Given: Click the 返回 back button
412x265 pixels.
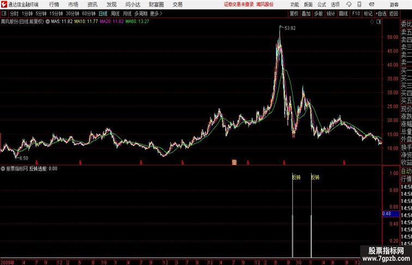Looking at the screenshot, I should (393, 14).
